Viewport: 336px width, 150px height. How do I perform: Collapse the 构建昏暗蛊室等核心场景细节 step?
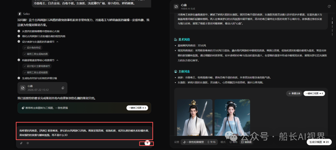point(58,60)
